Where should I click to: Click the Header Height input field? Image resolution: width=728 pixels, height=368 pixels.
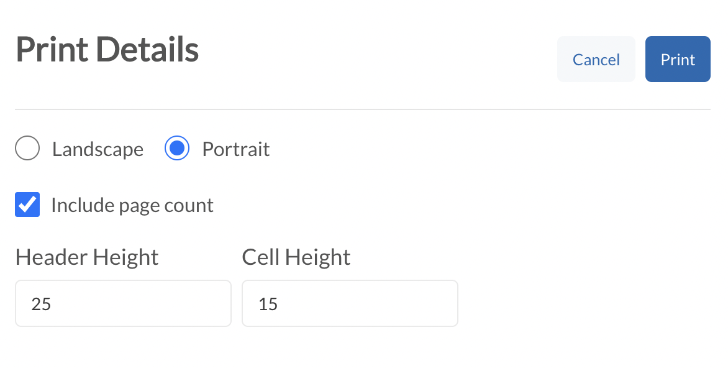[x=123, y=303]
